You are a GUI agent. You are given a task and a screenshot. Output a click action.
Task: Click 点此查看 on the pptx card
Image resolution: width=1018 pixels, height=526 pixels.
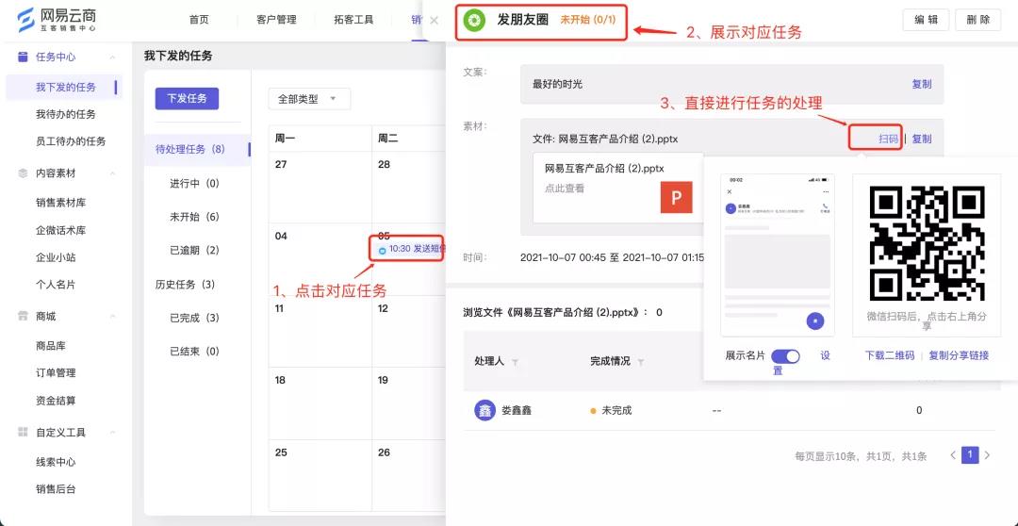pyautogui.click(x=565, y=189)
